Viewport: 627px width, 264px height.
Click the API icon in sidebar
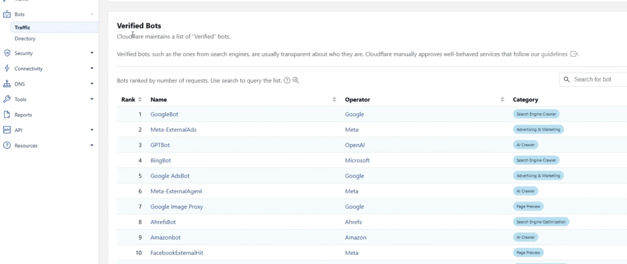(x=7, y=130)
